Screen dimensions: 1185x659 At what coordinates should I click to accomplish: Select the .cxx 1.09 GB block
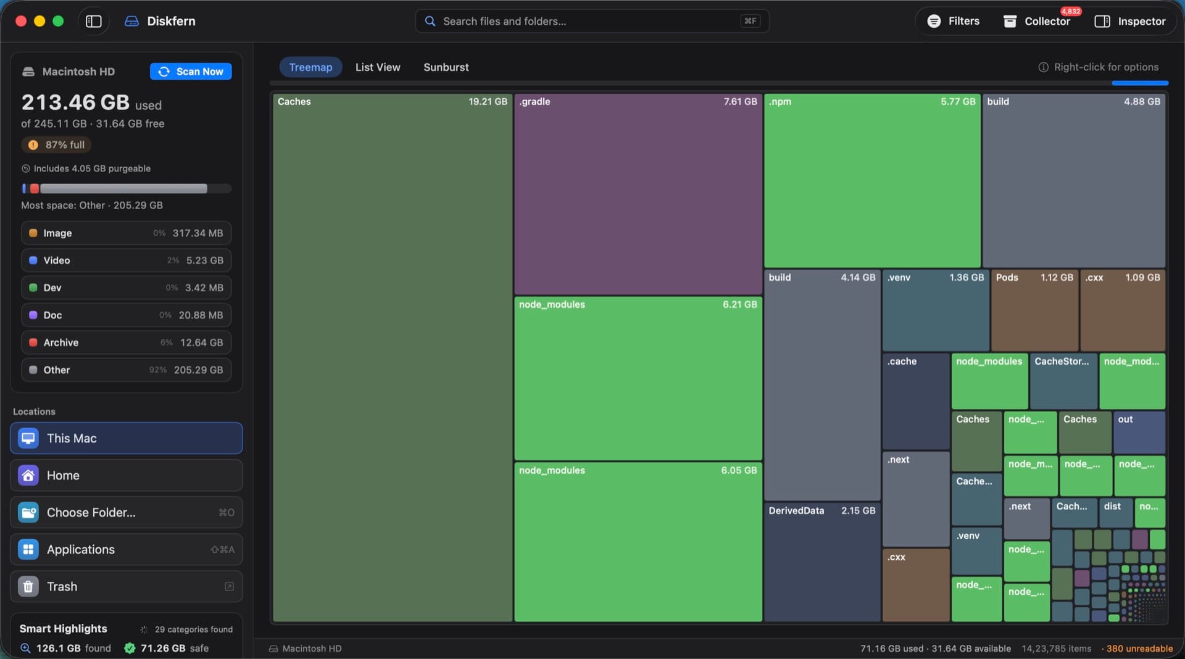(1123, 310)
